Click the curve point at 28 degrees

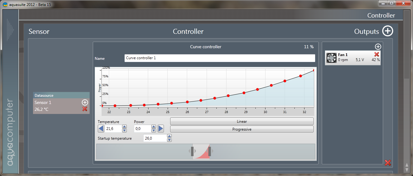pos(228,96)
